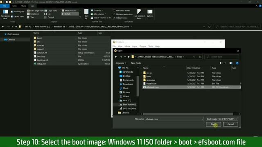Open ImgBurn Tools menu
The image size is (262, 147).
[x=151, y=46]
